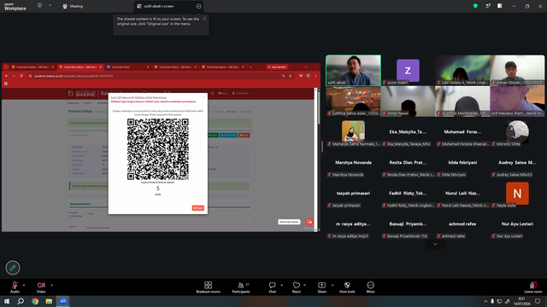Click shared browser reload icon

pos(21,76)
